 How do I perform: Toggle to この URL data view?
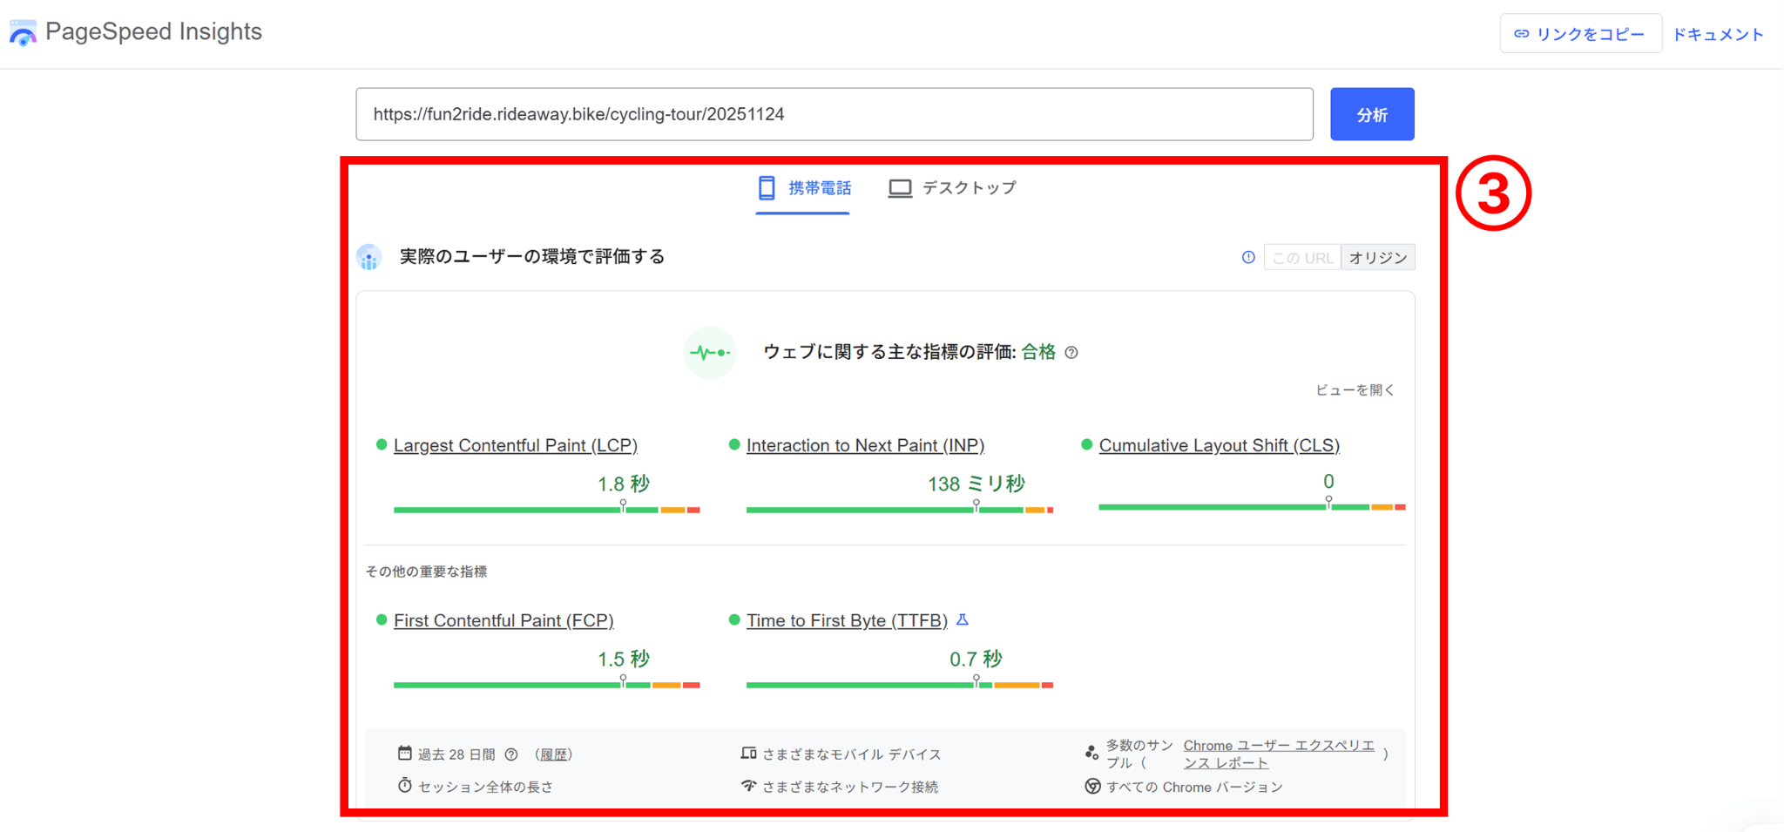pyautogui.click(x=1301, y=258)
